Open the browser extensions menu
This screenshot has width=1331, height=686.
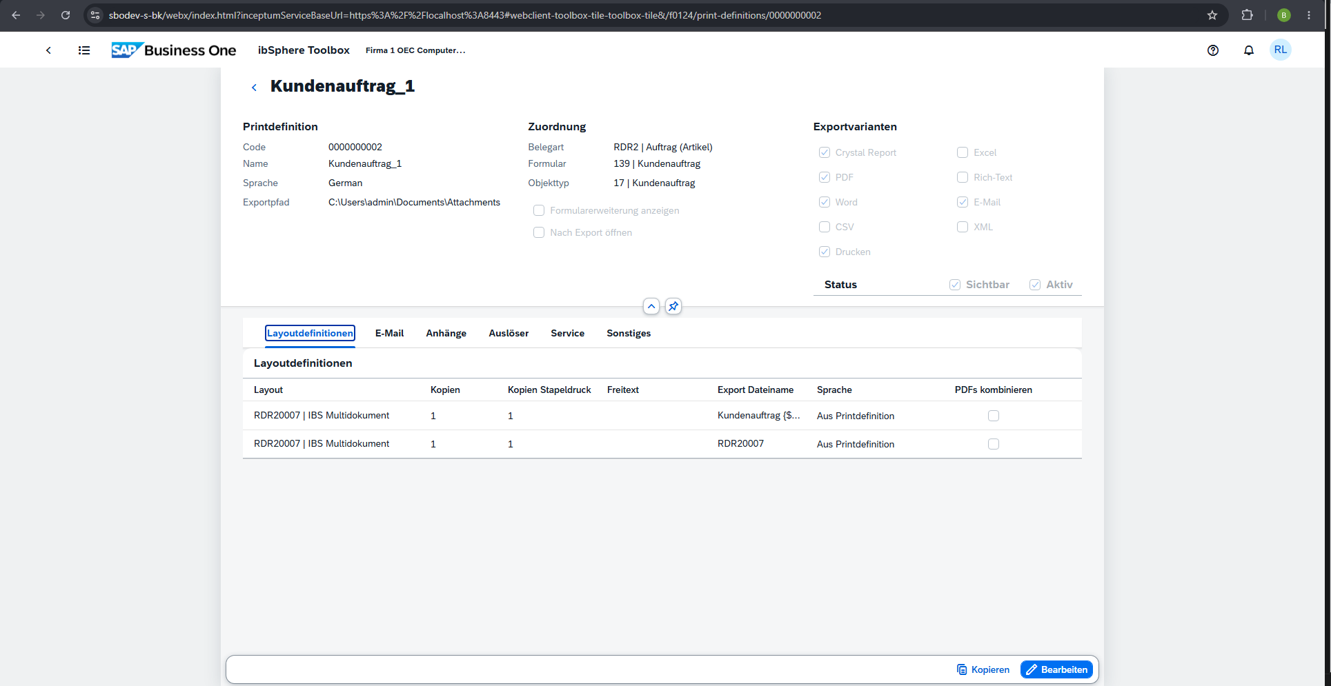pyautogui.click(x=1247, y=15)
